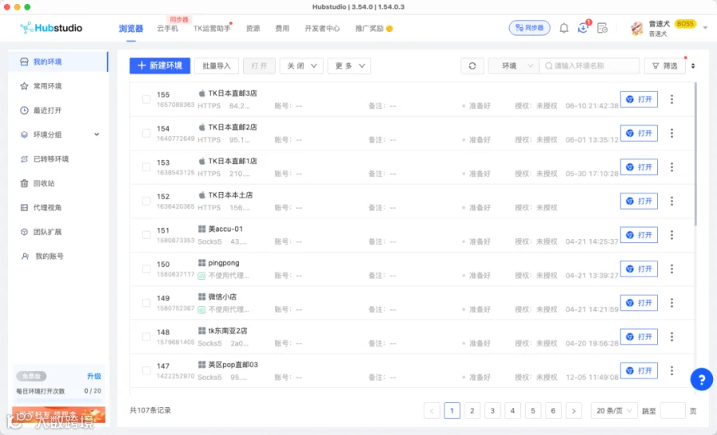The height and width of the screenshot is (435, 717).
Task: Open the 费用 tab
Action: (x=282, y=29)
